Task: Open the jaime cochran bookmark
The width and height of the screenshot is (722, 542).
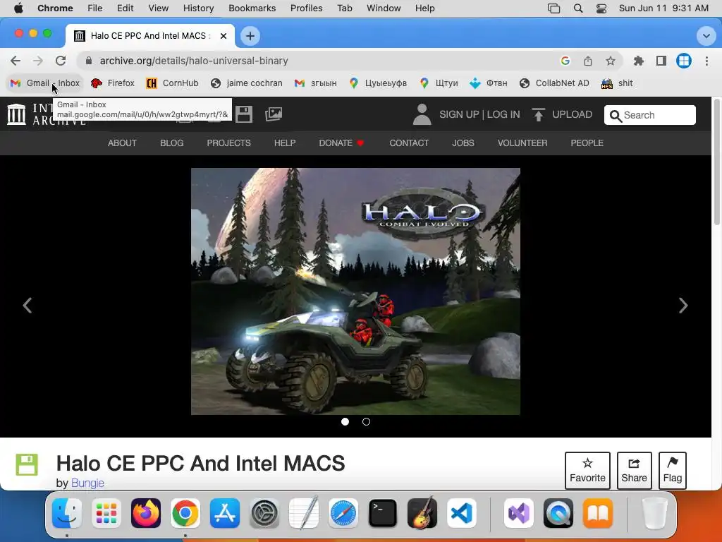Action: pos(246,83)
